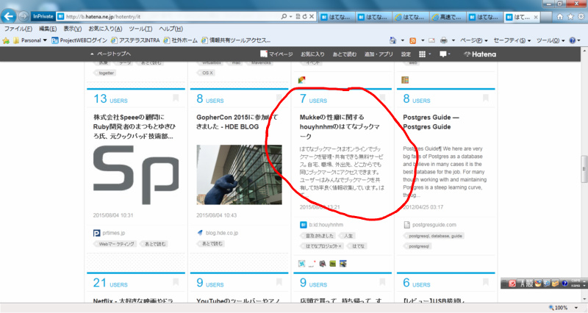Screen dimensions: 588x313
Task: Switch to the 高速で... browser tab
Action: point(448,17)
